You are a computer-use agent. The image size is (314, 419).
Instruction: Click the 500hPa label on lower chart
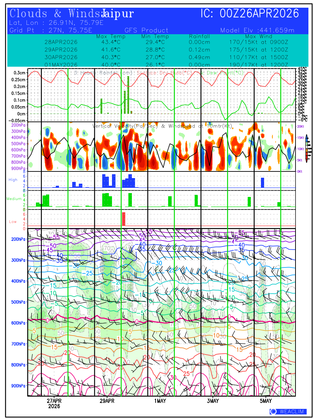(17, 302)
